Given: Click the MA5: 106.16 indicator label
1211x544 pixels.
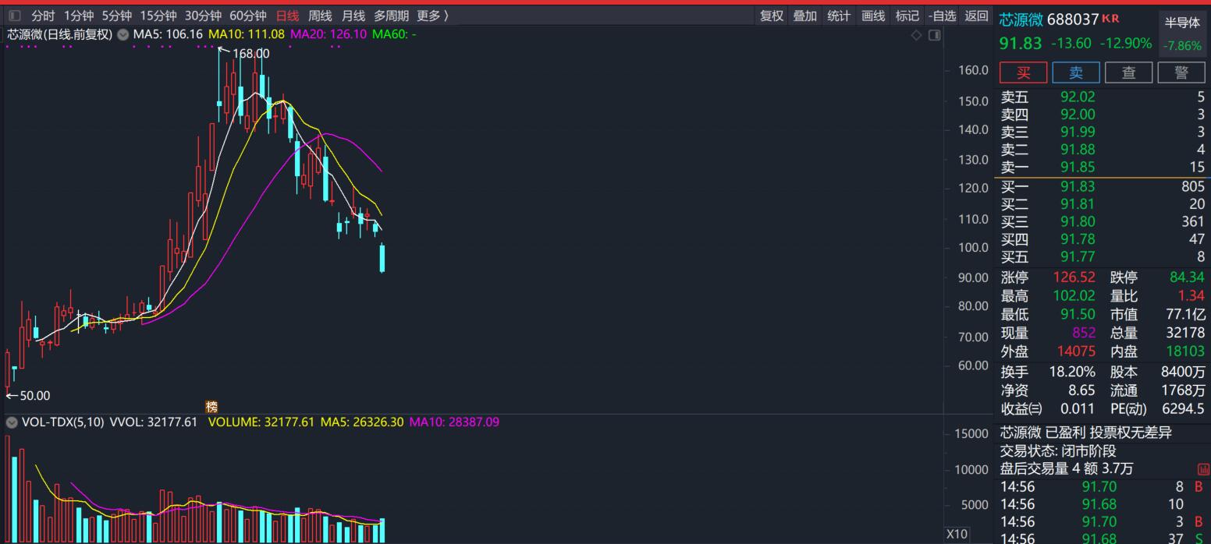Looking at the screenshot, I should (x=168, y=34).
